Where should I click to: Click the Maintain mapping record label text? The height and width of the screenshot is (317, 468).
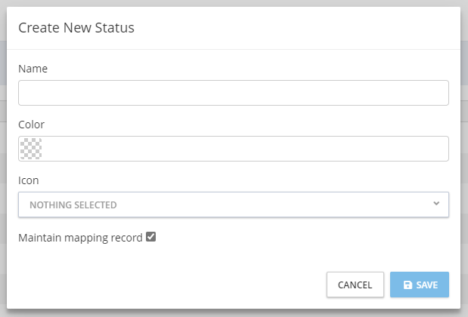tap(80, 238)
